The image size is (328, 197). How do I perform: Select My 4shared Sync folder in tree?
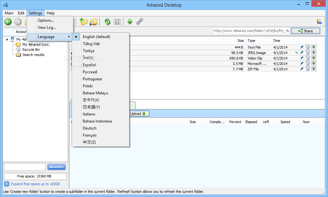(x=35, y=44)
